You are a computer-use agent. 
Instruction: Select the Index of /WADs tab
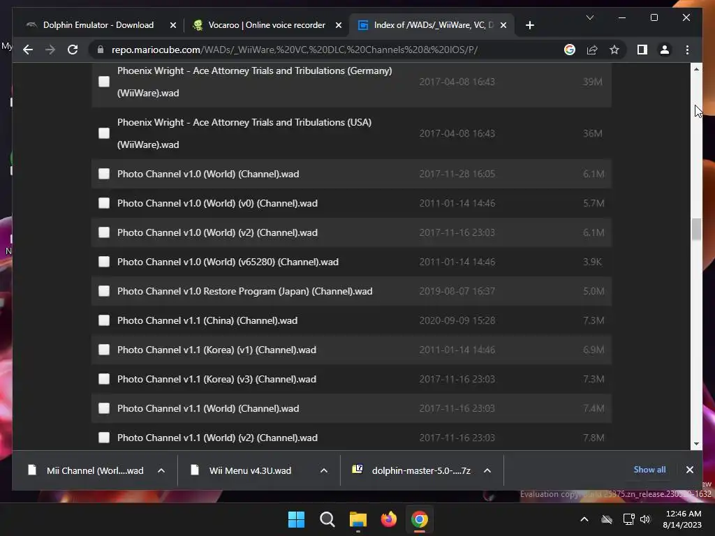tap(433, 25)
